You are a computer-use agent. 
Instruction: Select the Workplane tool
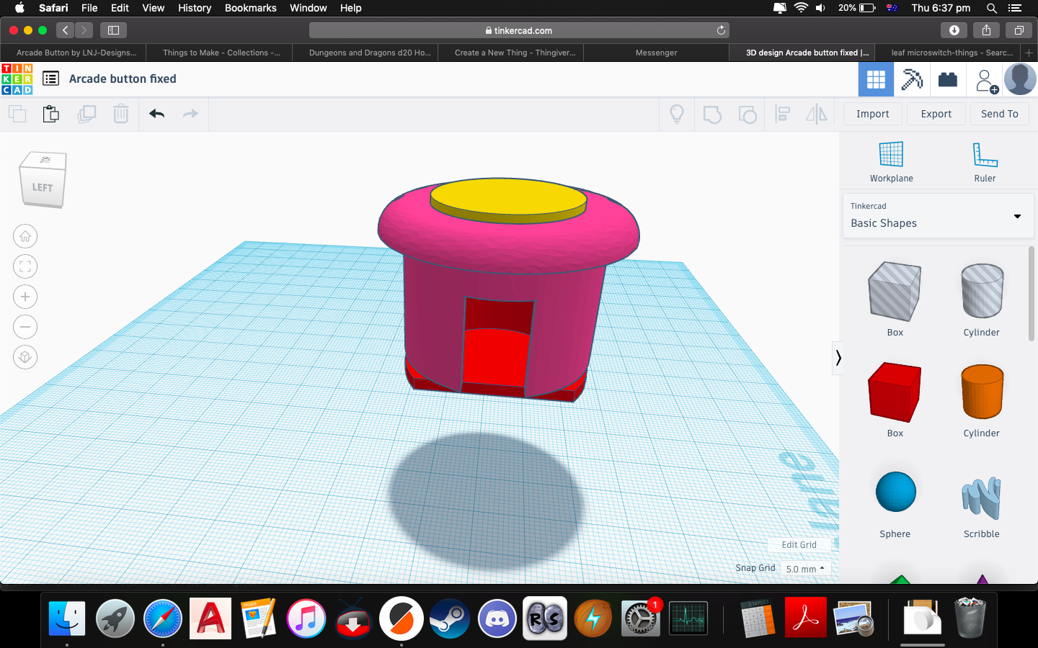tap(891, 161)
